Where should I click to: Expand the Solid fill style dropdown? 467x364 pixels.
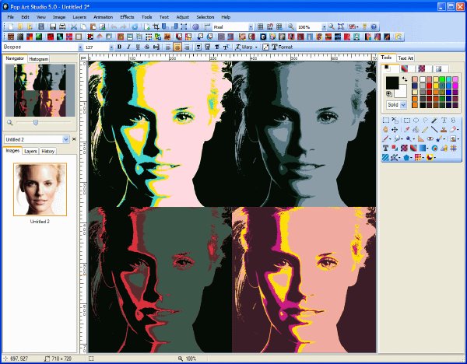[x=403, y=105]
